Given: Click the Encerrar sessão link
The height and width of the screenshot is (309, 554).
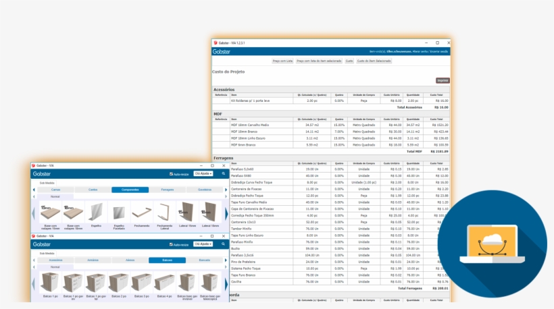Looking at the screenshot, I should [438, 51].
